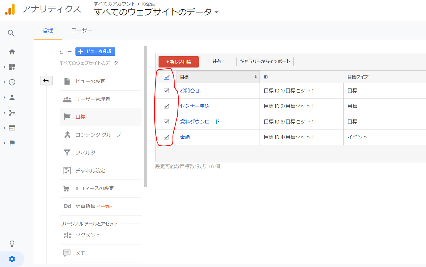Open the Customization dashboard icon
This screenshot has width=426, height=267.
[x=12, y=67]
